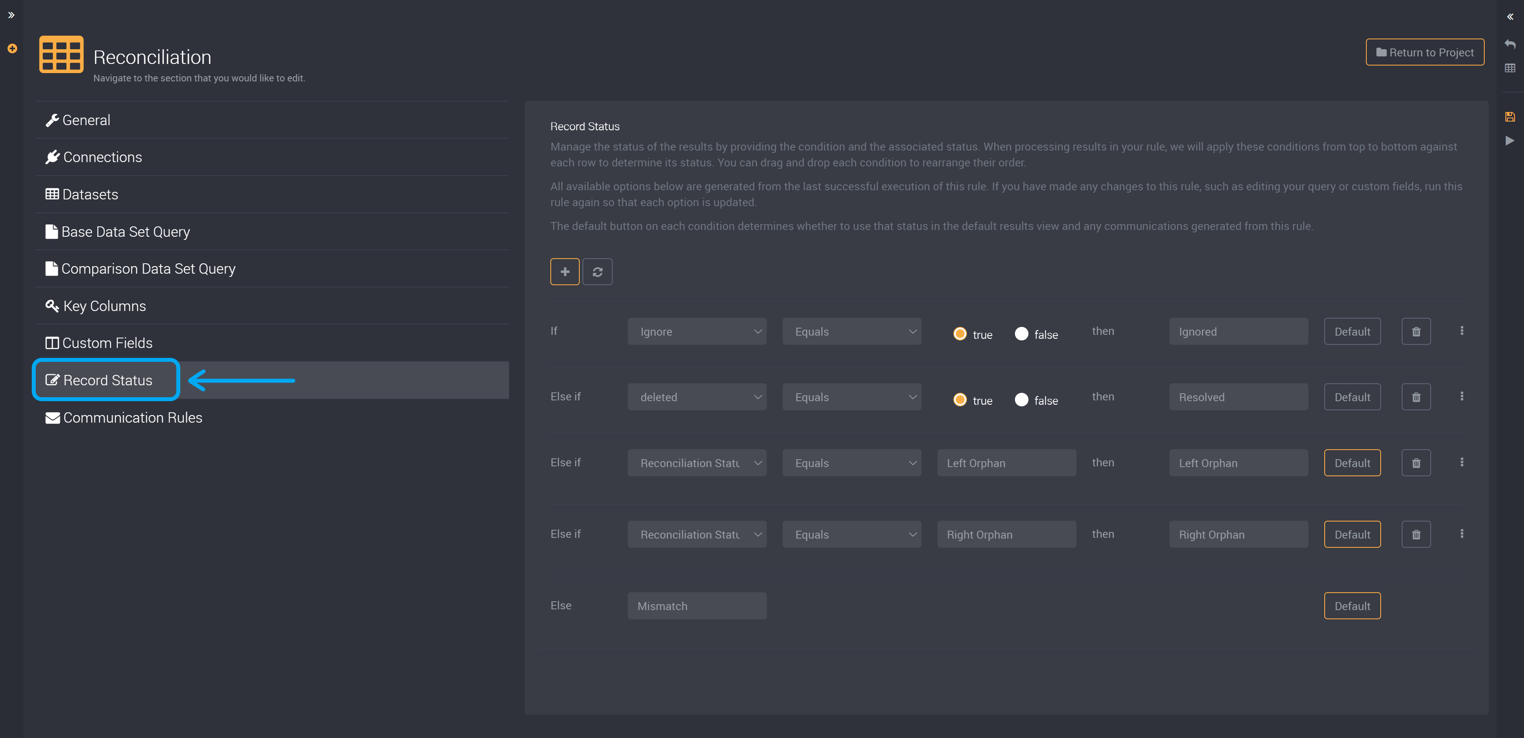Delete the Ignore condition row
Image resolution: width=1524 pixels, height=738 pixels.
(x=1416, y=331)
